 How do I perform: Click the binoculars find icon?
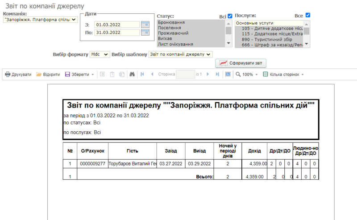click(x=132, y=75)
